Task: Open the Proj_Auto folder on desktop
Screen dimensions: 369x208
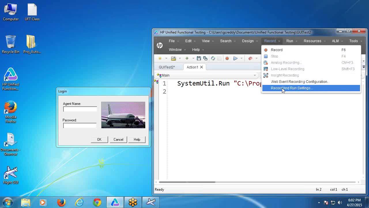Action: click(x=32, y=44)
